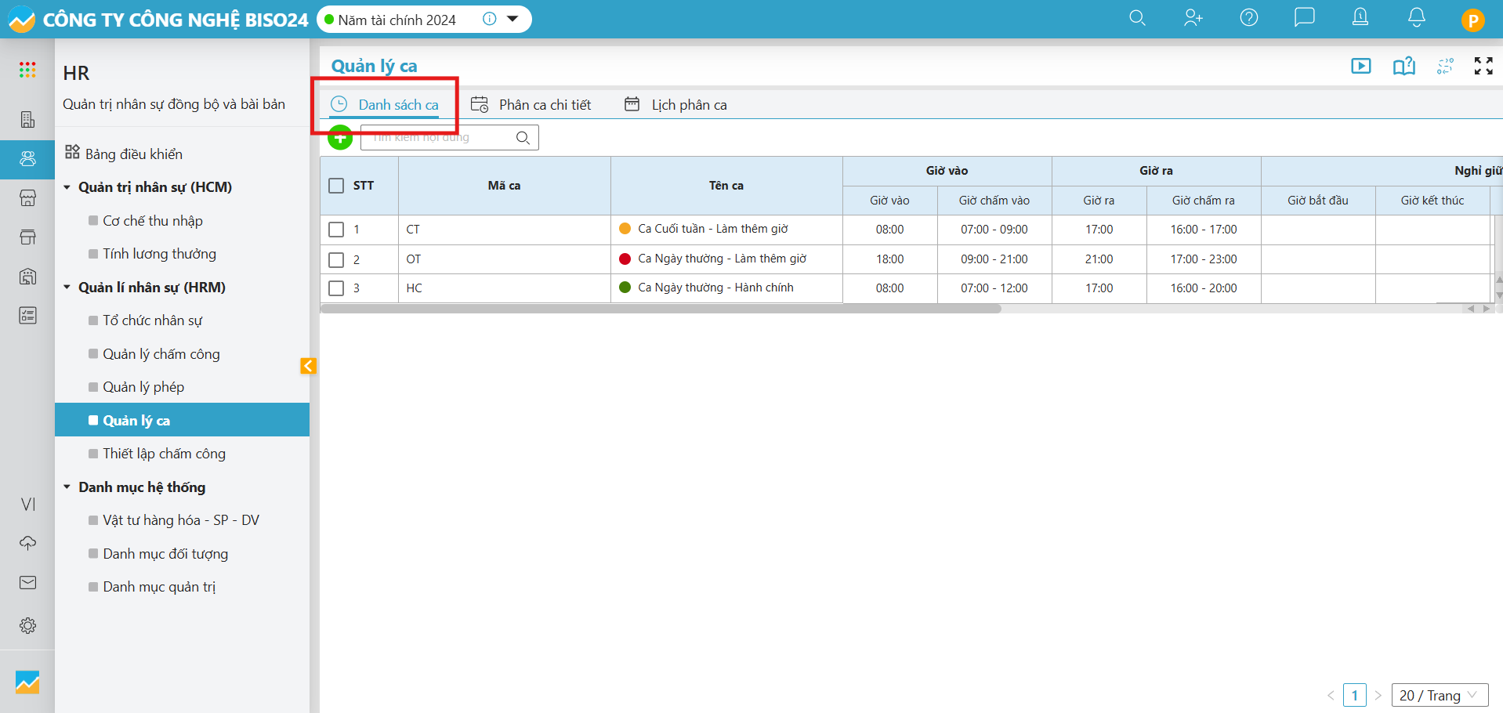
Task: Click the green add shift button
Action: pyautogui.click(x=340, y=138)
